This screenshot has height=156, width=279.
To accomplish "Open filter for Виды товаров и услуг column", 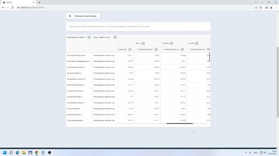I will coord(115,37).
